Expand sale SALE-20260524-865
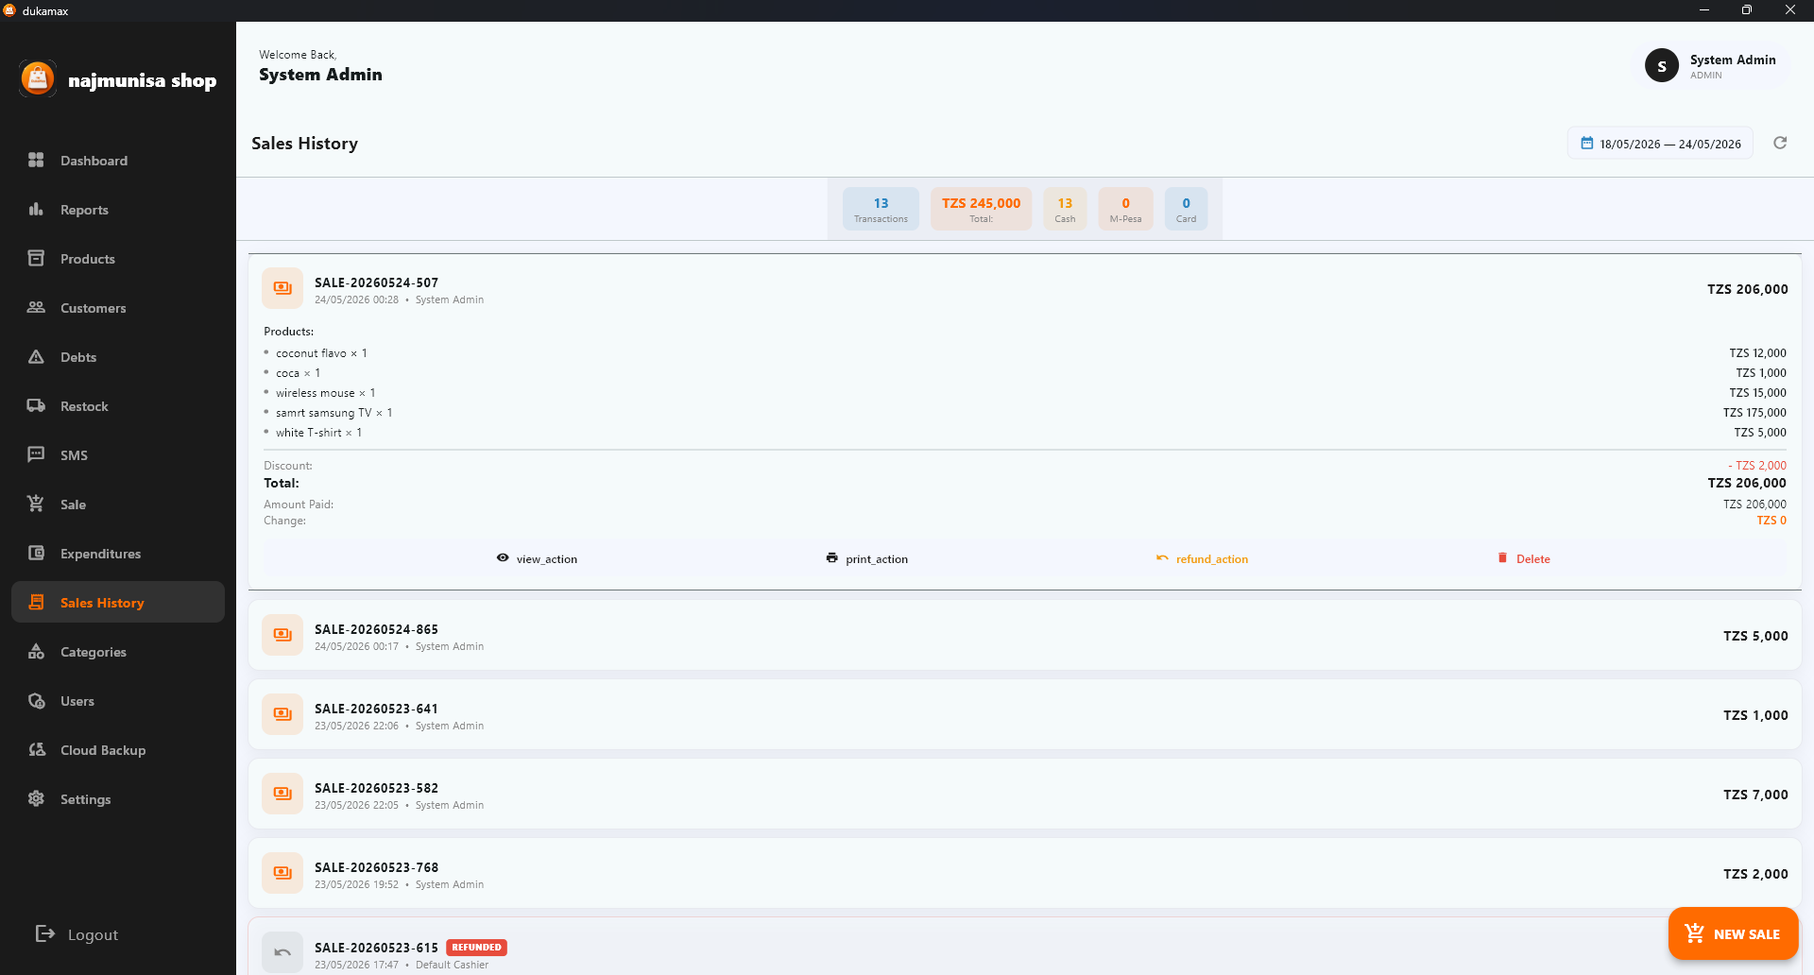This screenshot has height=975, width=1814. 1024,636
